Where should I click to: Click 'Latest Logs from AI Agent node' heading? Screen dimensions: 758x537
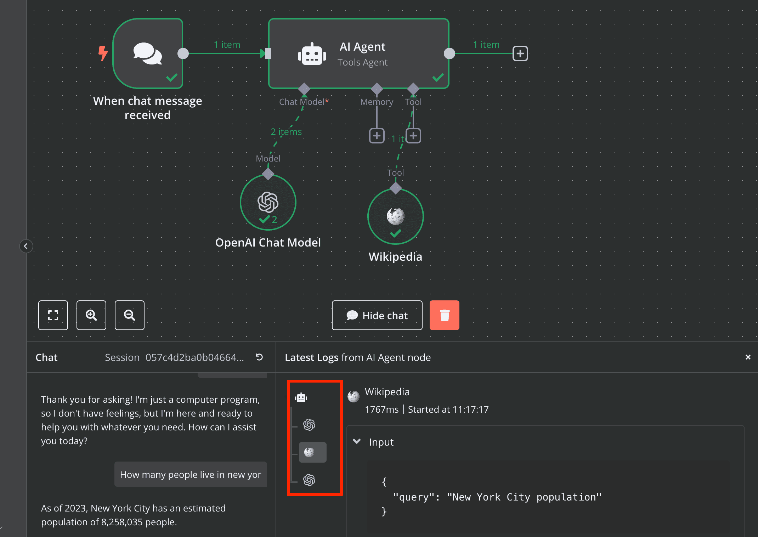358,357
